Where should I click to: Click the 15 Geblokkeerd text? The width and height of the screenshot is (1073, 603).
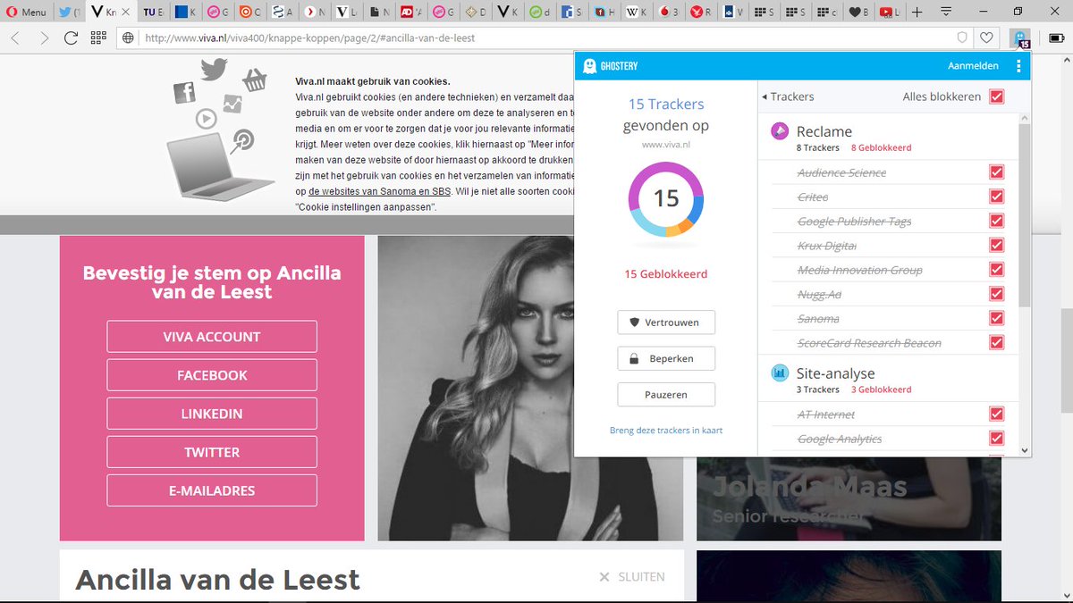pos(666,274)
